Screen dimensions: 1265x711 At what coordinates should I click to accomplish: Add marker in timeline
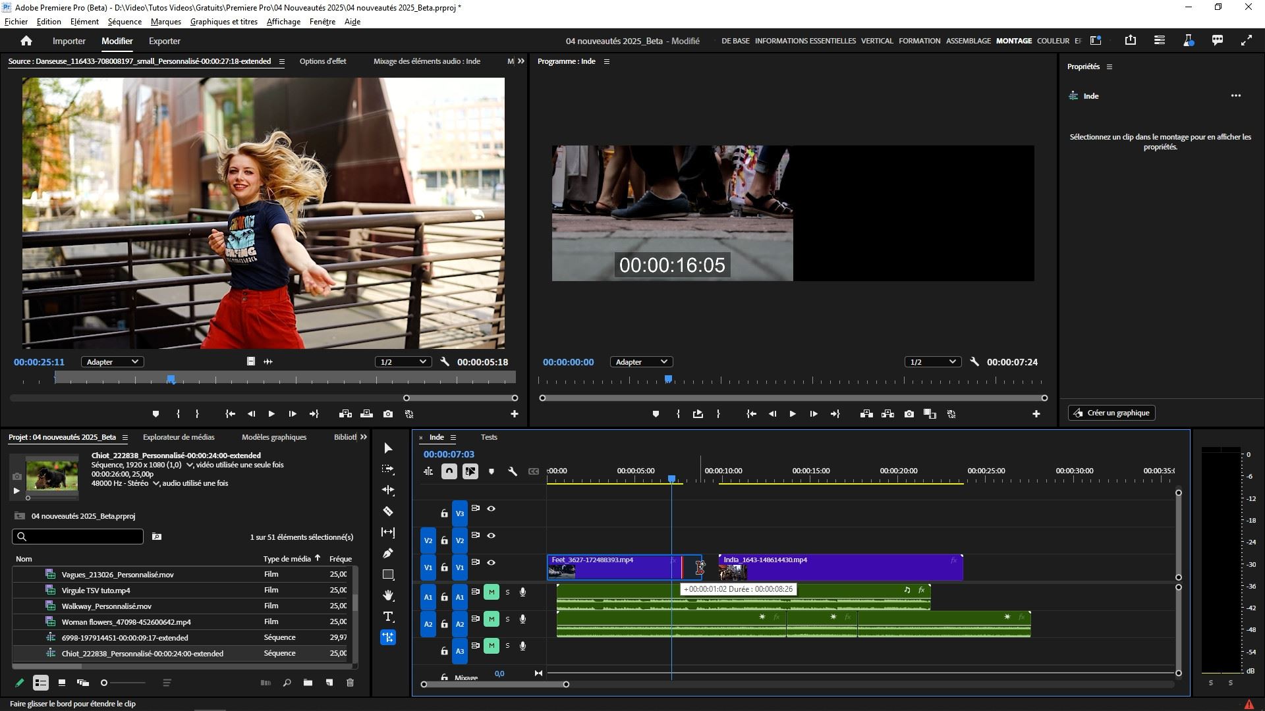click(x=492, y=471)
